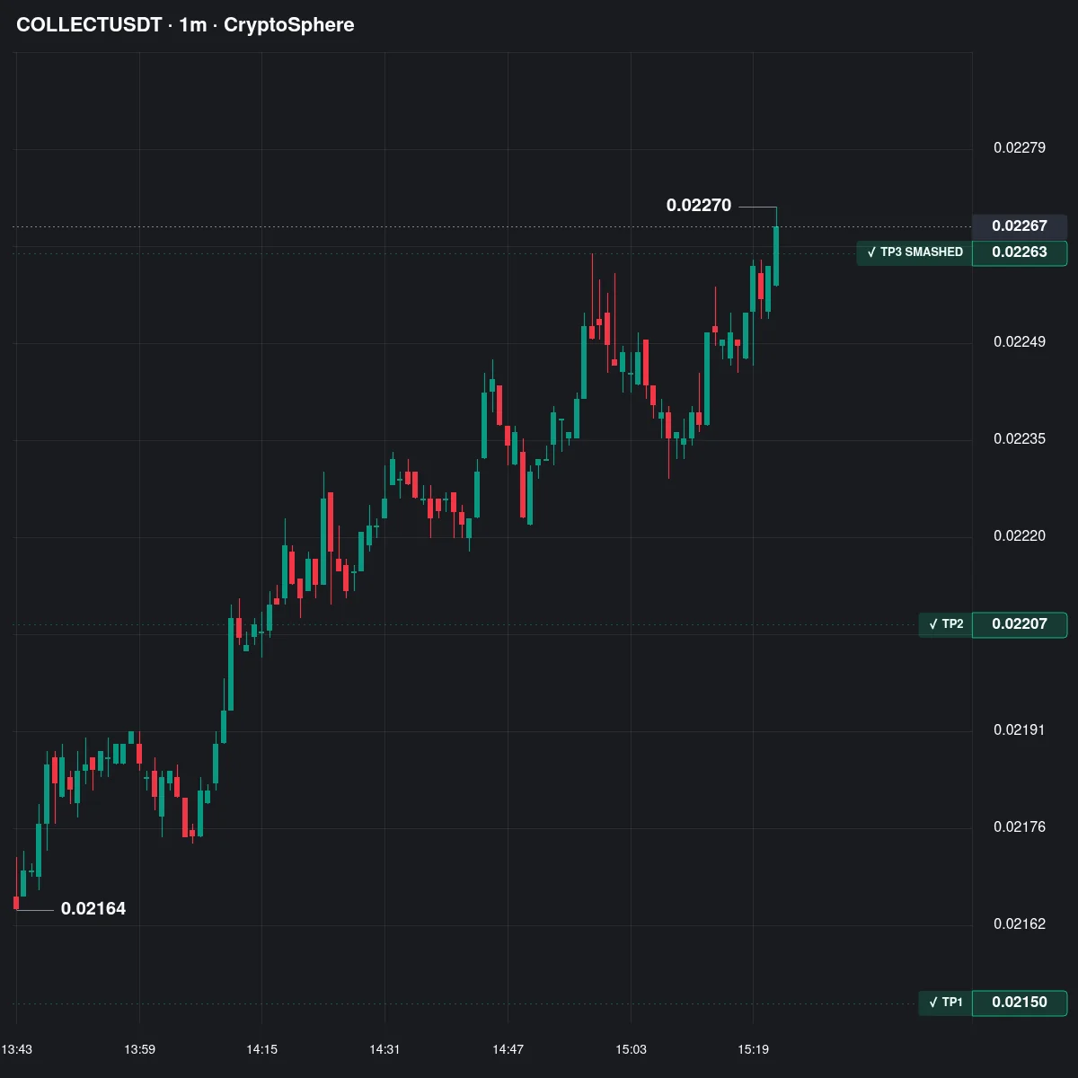Click the 0.02249 price axis label
The image size is (1078, 1078).
[1020, 342]
